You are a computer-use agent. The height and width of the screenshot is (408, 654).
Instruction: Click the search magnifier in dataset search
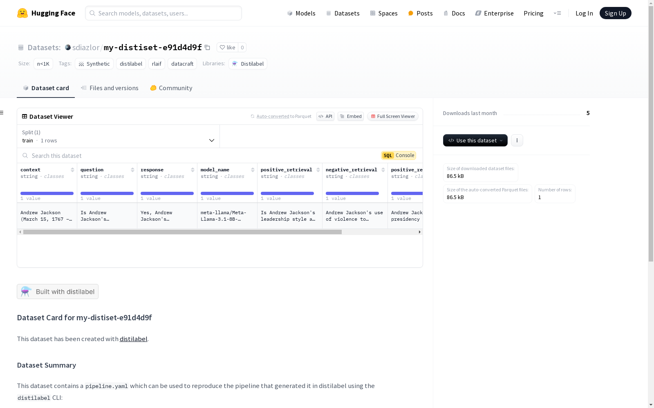[25, 155]
